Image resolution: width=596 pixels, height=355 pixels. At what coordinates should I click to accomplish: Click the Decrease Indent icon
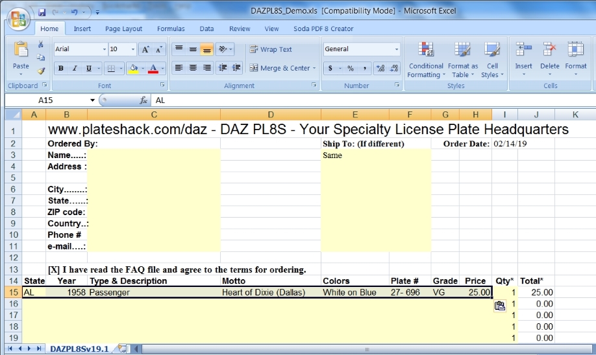coord(222,68)
